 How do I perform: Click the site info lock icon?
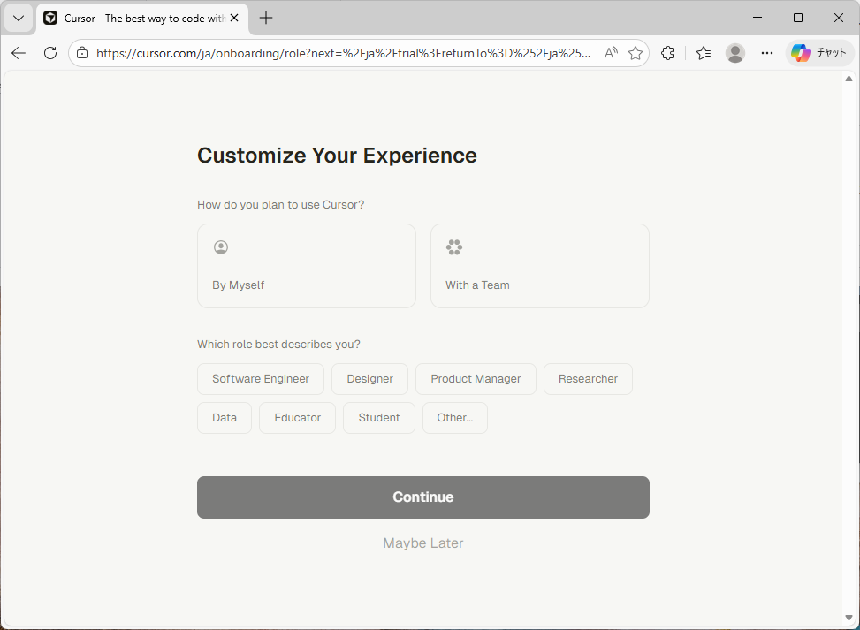coord(82,53)
